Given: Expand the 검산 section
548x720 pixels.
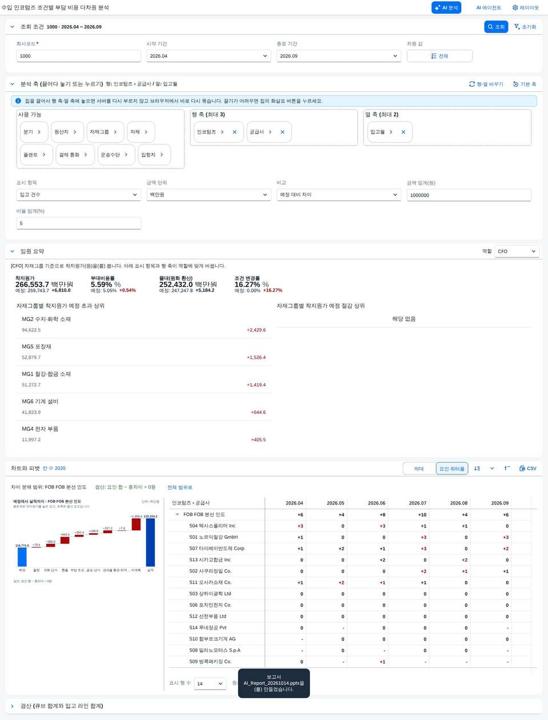Looking at the screenshot, I should (13, 706).
